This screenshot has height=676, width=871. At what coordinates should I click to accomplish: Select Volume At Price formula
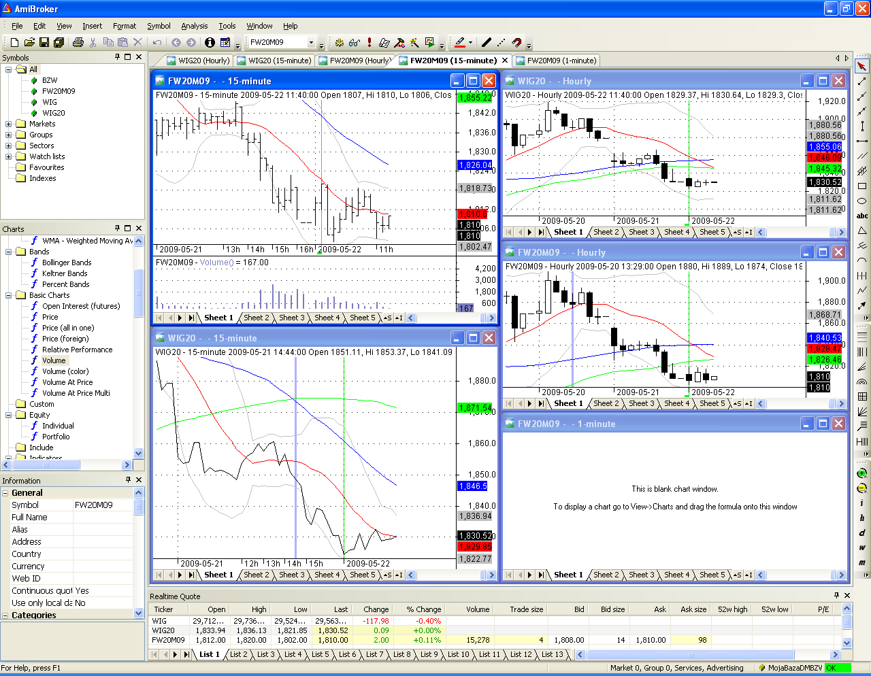tap(67, 382)
